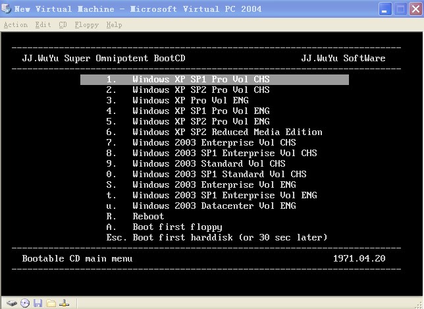The width and height of the screenshot is (424, 309).
Task: Select Windows XP SP2 Pro Vol CHS
Action: [x=188, y=90]
